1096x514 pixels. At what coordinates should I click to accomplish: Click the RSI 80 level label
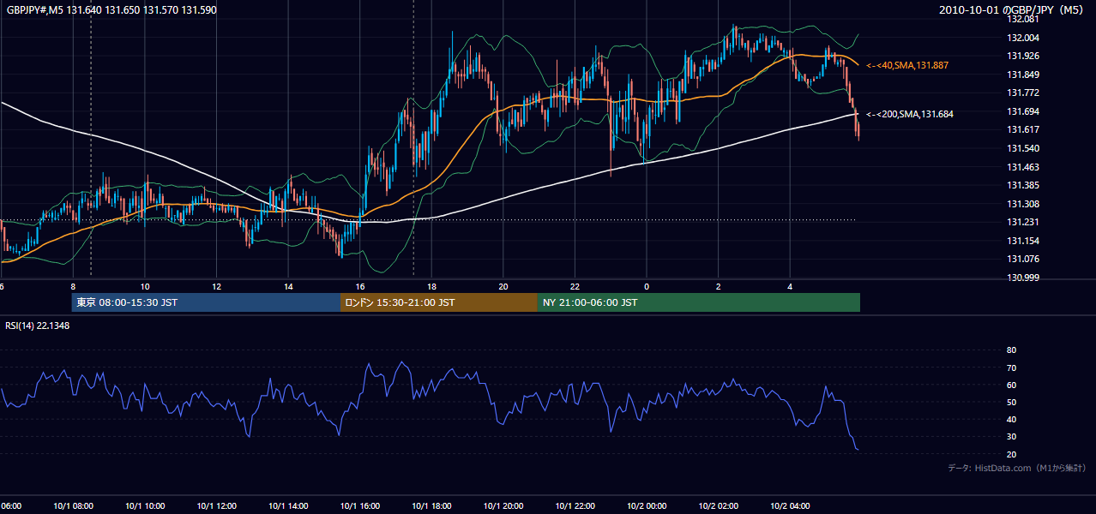pos(1011,350)
